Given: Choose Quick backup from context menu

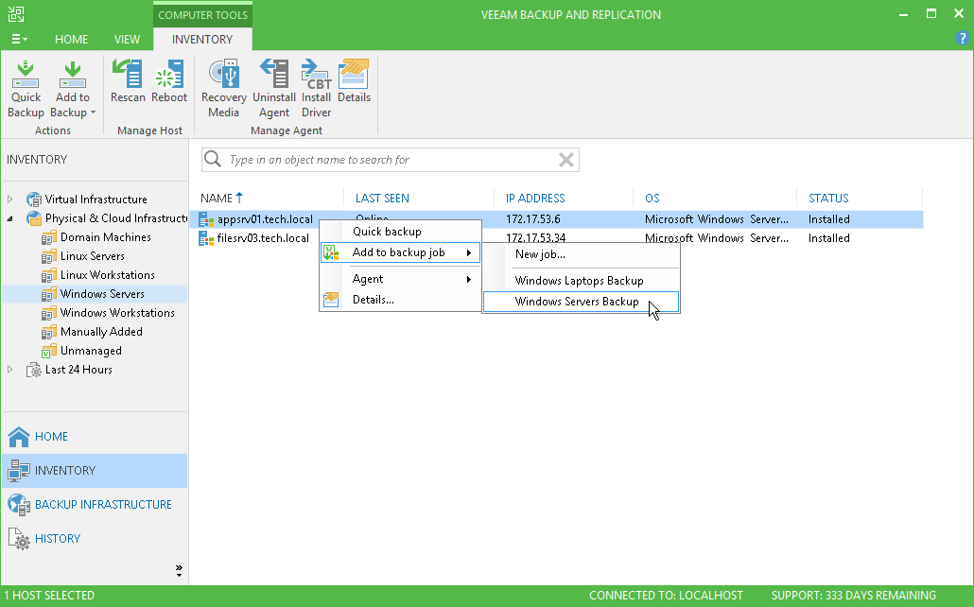Looking at the screenshot, I should tap(401, 232).
